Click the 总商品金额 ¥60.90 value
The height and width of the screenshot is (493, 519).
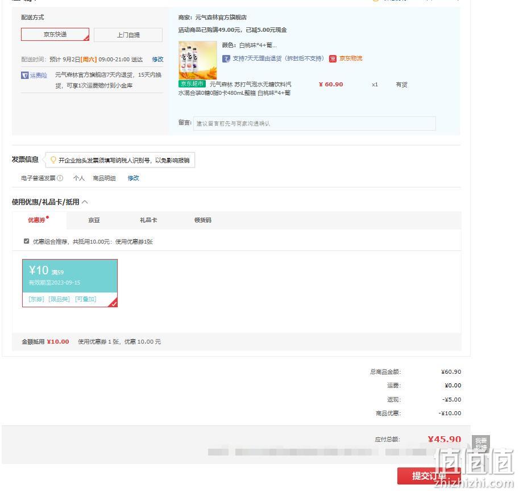tap(451, 372)
